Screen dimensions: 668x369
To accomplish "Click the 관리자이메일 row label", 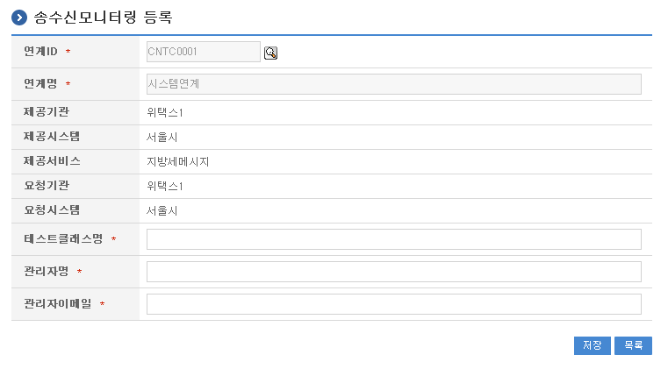I will coord(57,304).
